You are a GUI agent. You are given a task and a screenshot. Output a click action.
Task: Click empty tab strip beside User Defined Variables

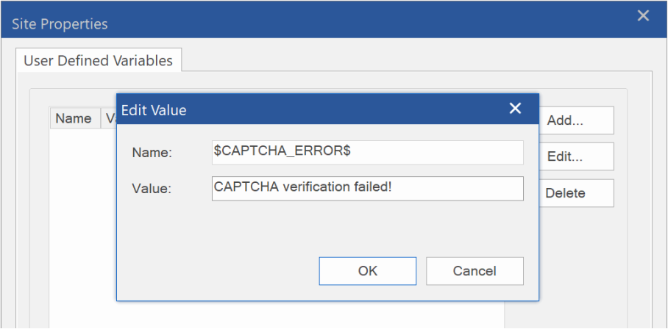(412, 59)
